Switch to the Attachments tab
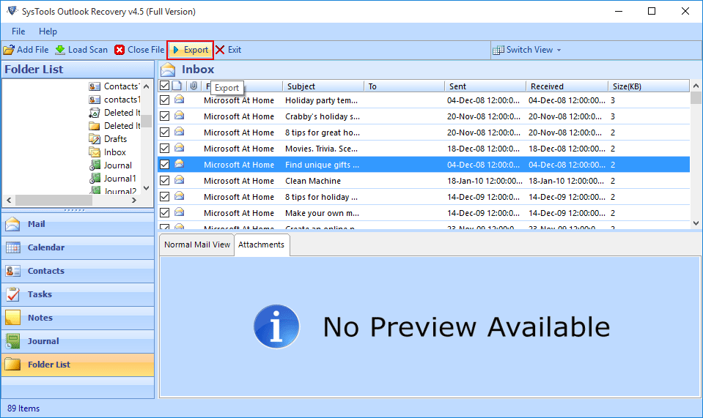 click(x=262, y=245)
